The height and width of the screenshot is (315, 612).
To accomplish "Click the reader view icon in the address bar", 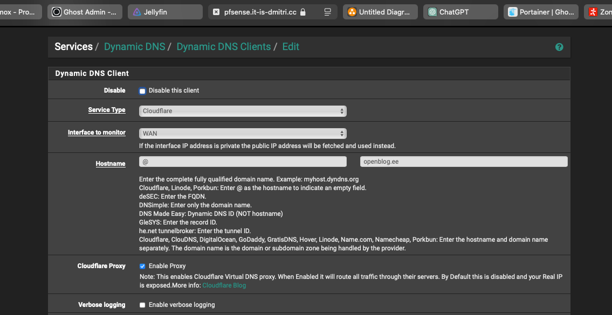I will pyautogui.click(x=327, y=12).
